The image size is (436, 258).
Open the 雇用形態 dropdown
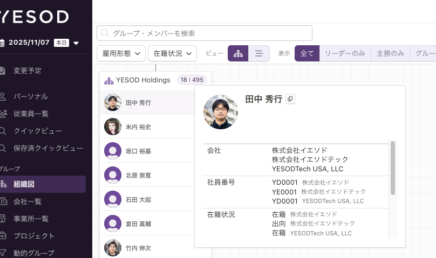[121, 53]
